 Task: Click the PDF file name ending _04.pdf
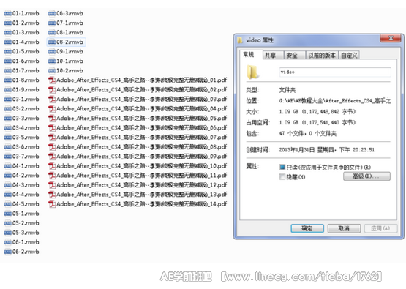tap(142, 109)
